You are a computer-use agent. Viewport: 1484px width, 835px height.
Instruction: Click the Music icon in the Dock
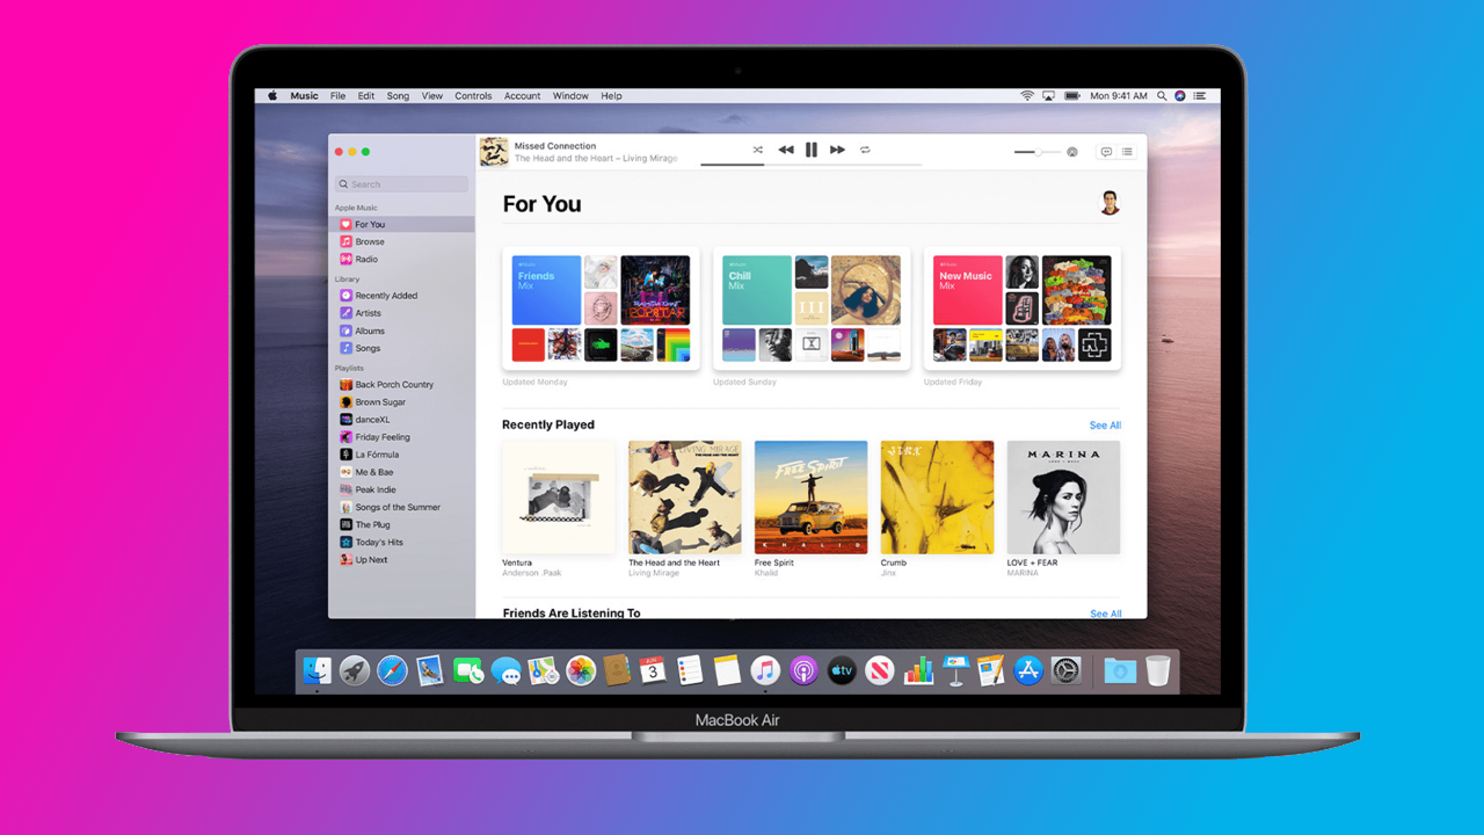pyautogui.click(x=765, y=671)
